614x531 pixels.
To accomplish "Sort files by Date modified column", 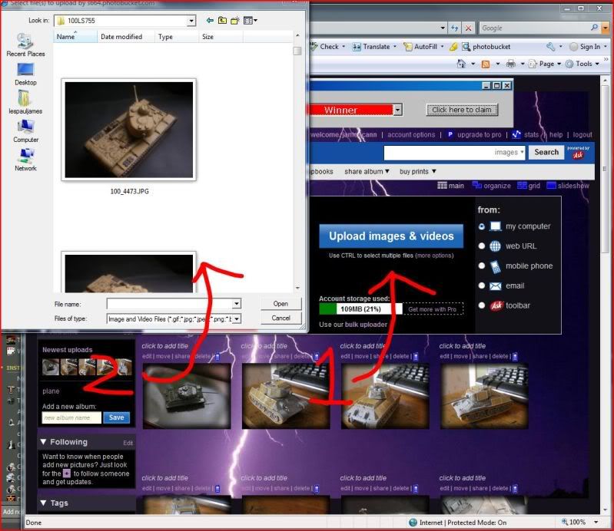I will [x=126, y=36].
